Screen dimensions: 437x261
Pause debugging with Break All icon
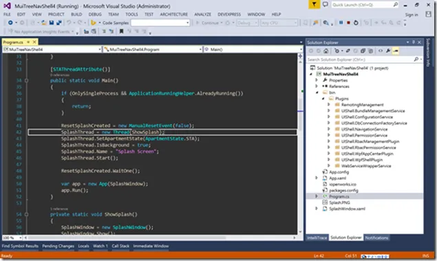(x=341, y=23)
